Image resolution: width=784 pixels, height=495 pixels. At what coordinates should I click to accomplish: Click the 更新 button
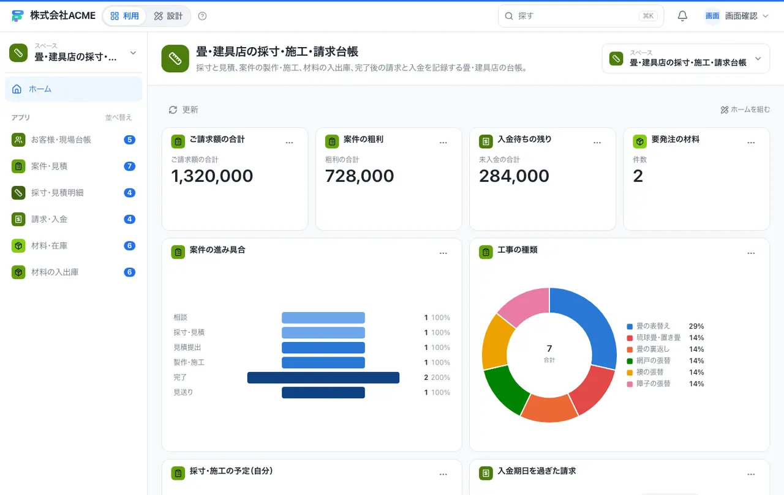(x=183, y=110)
